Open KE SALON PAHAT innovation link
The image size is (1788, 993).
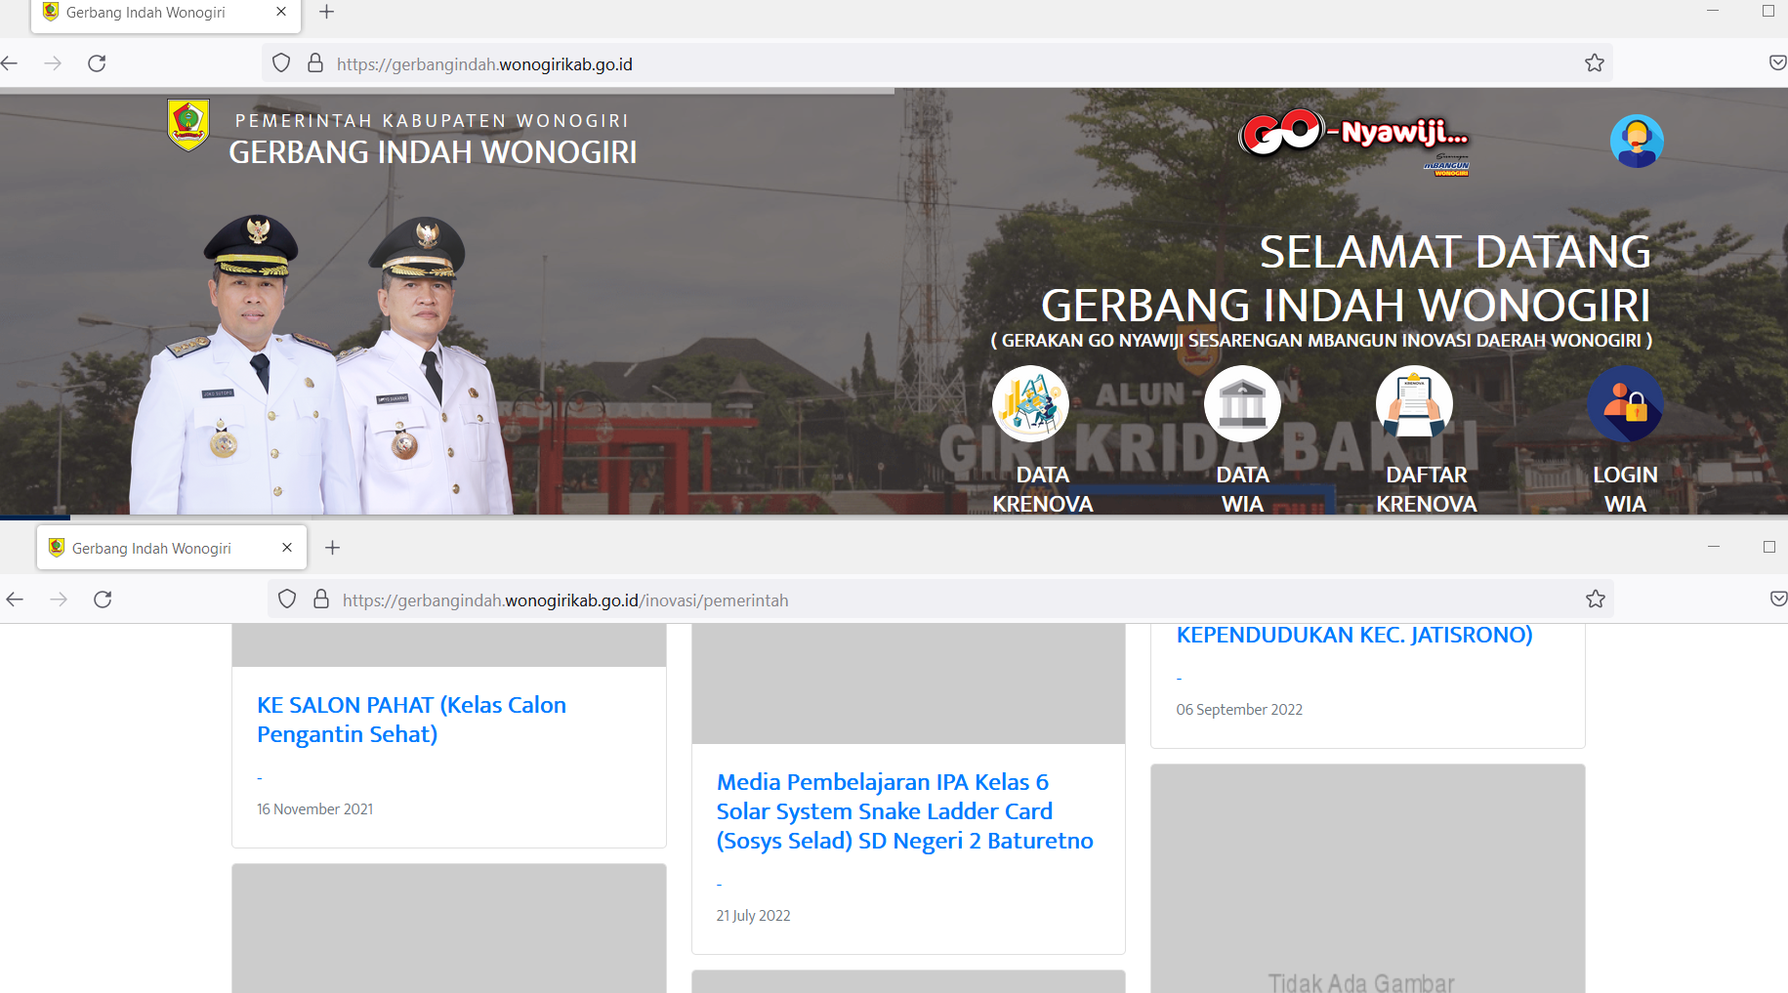coord(411,720)
